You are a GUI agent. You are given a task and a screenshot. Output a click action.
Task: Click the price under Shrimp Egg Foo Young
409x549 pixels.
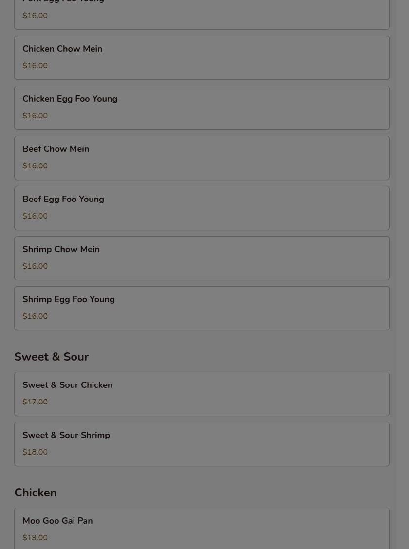35,316
